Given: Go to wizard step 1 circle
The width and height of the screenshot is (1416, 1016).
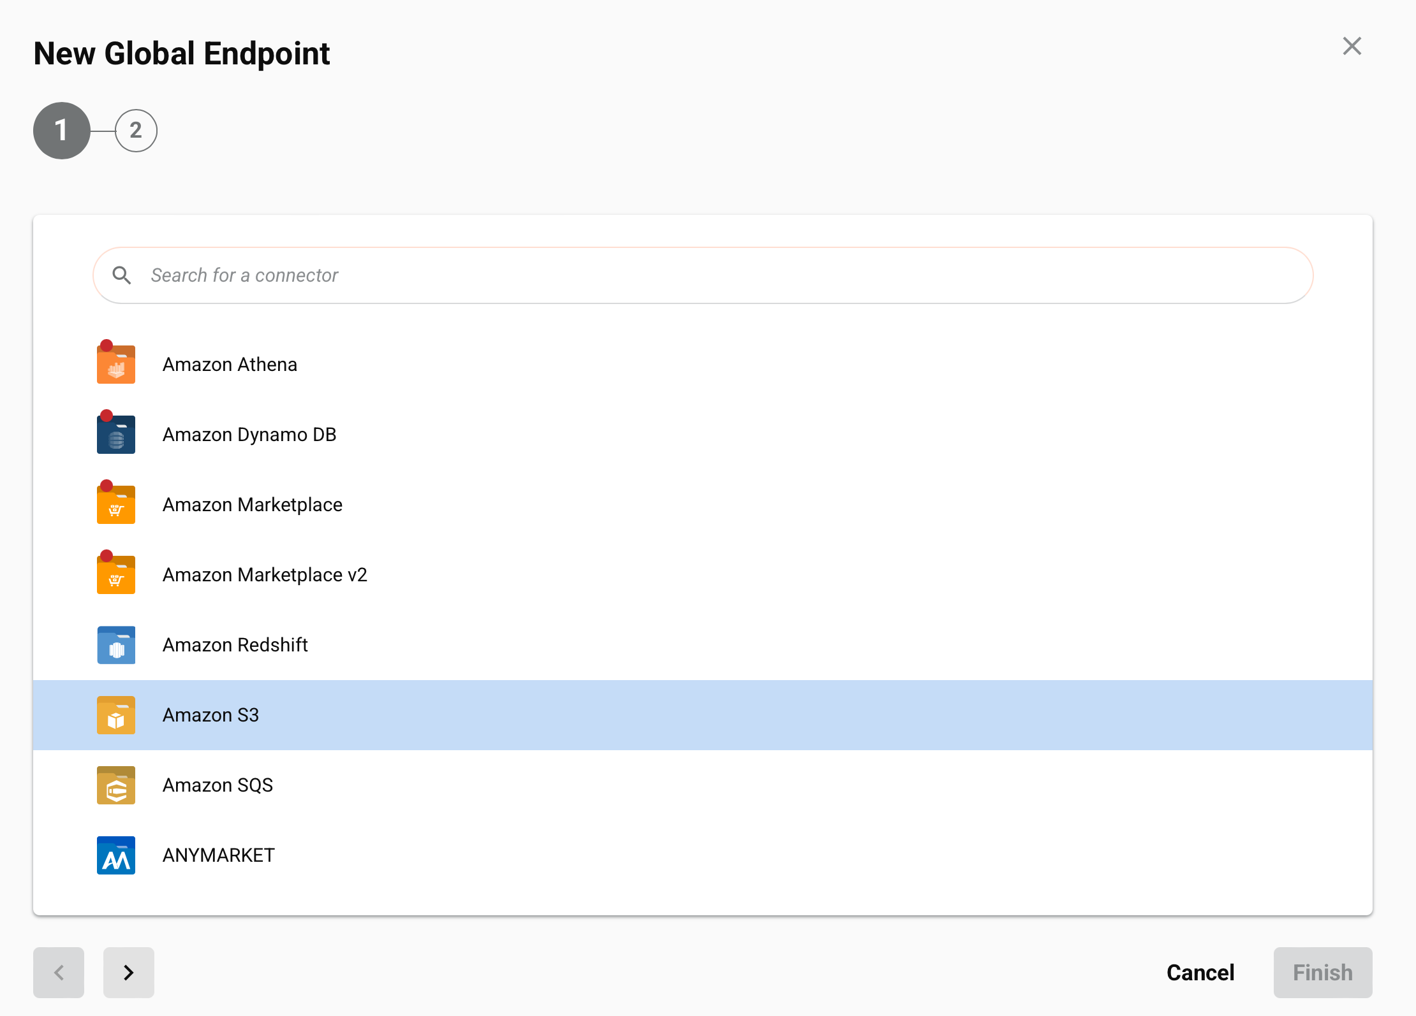Looking at the screenshot, I should (x=61, y=131).
